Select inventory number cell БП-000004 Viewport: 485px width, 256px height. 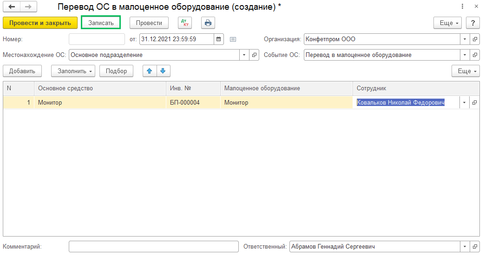[193, 103]
